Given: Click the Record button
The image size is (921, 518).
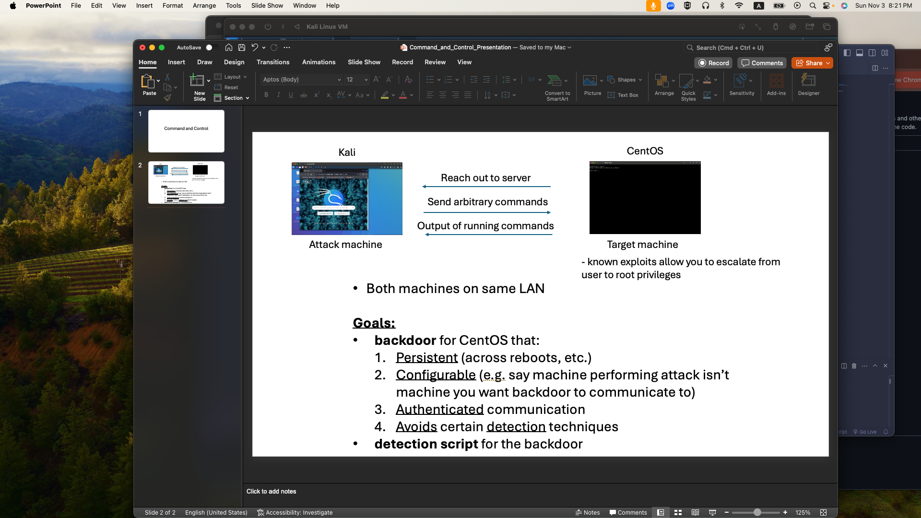Looking at the screenshot, I should pos(714,63).
